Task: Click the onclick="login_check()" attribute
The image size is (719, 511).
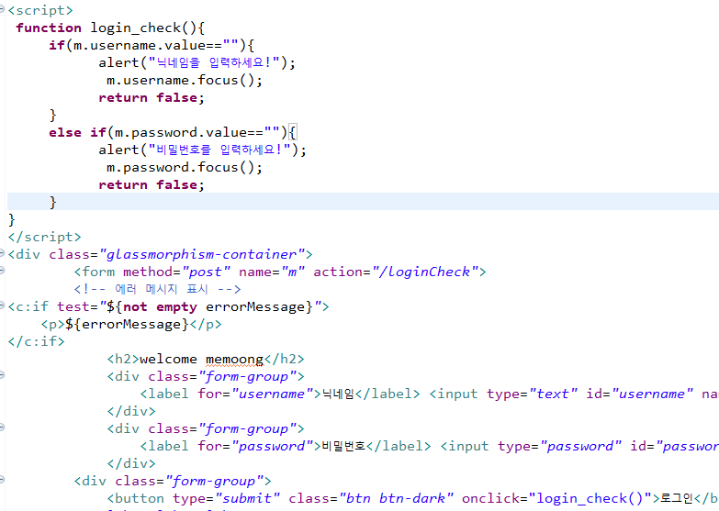Action: (556, 498)
